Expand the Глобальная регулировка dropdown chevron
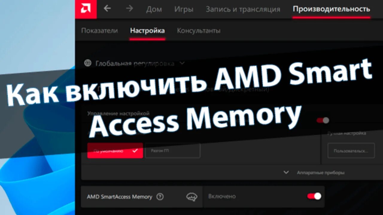Viewport: 383px width, 215px height. (x=182, y=63)
